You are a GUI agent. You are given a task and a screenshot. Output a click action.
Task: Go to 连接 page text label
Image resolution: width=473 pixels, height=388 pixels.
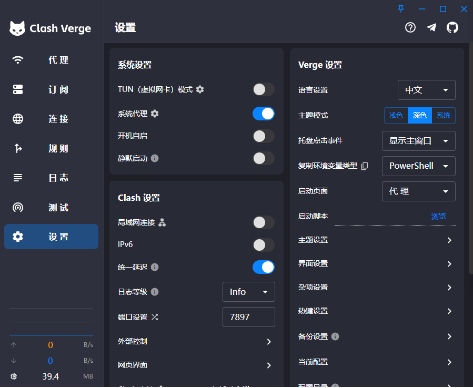click(58, 119)
